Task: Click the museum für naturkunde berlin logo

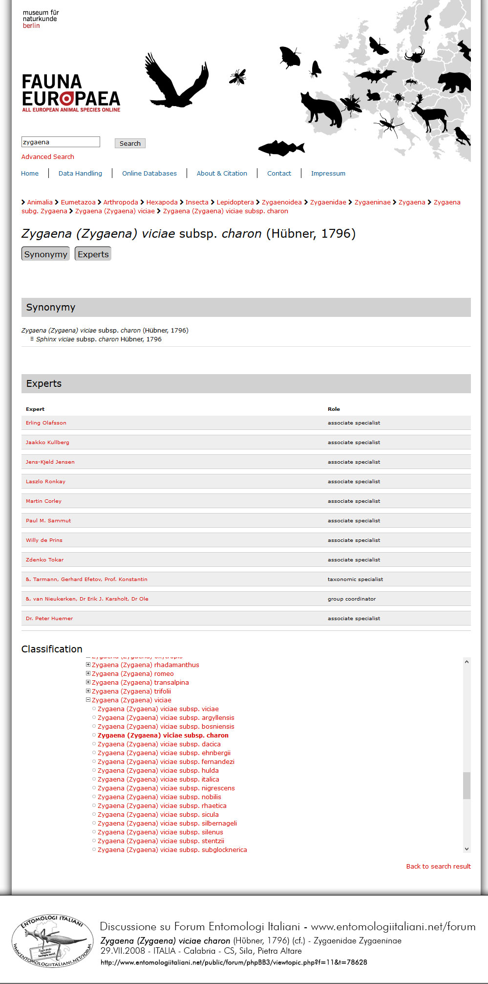Action: click(x=41, y=19)
